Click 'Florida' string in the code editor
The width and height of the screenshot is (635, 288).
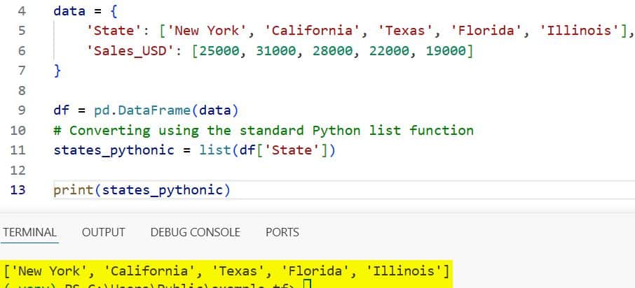486,31
